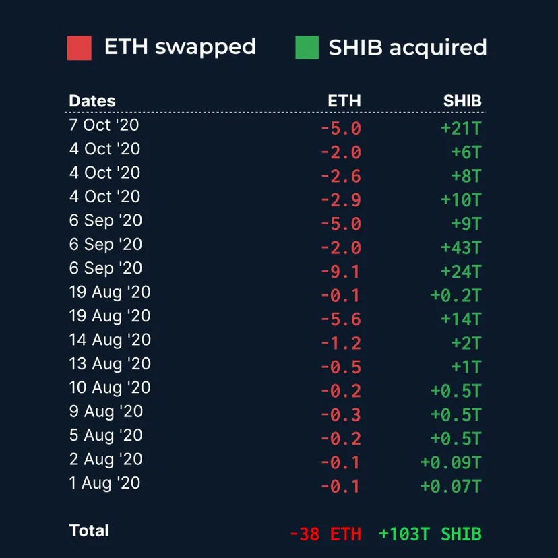Click the ETH column header
The image size is (558, 558).
(344, 101)
